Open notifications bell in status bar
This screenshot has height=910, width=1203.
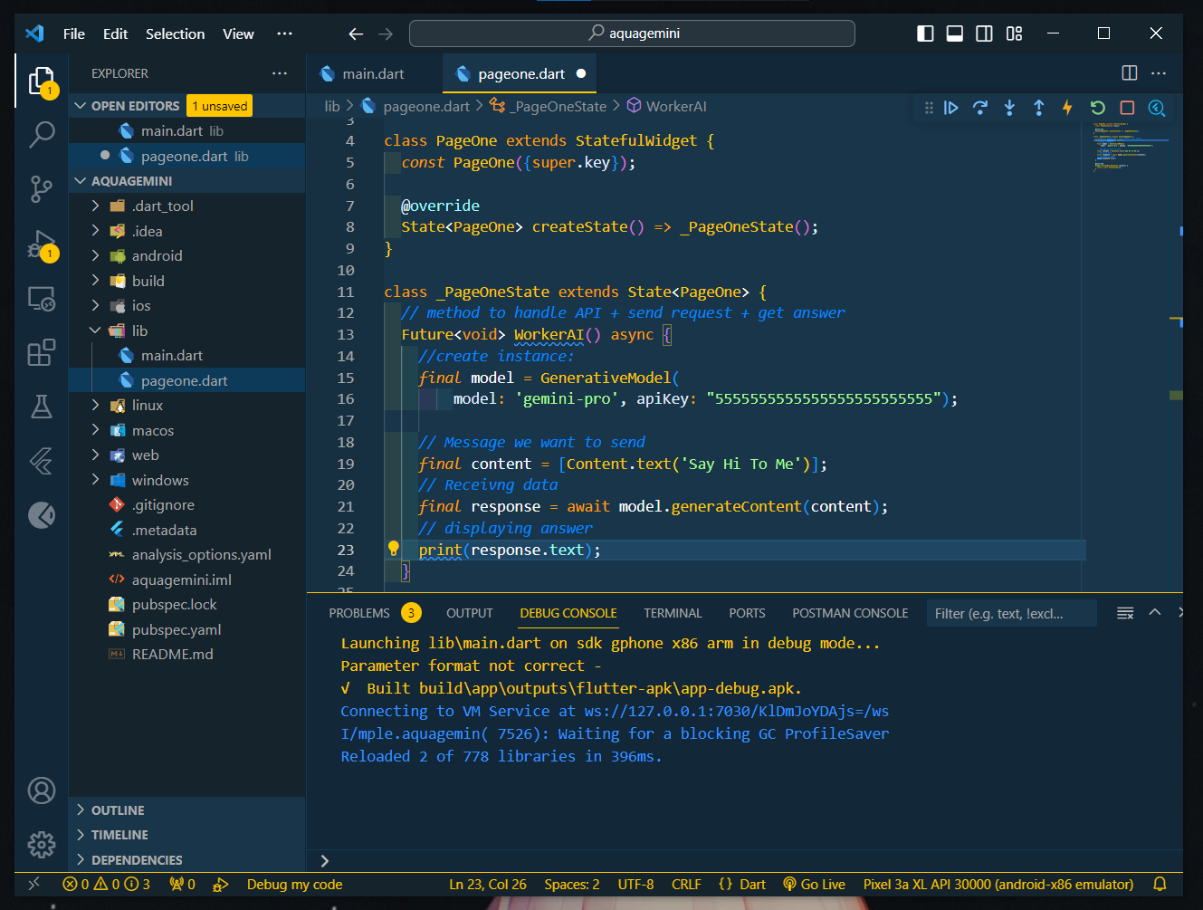point(1160,884)
